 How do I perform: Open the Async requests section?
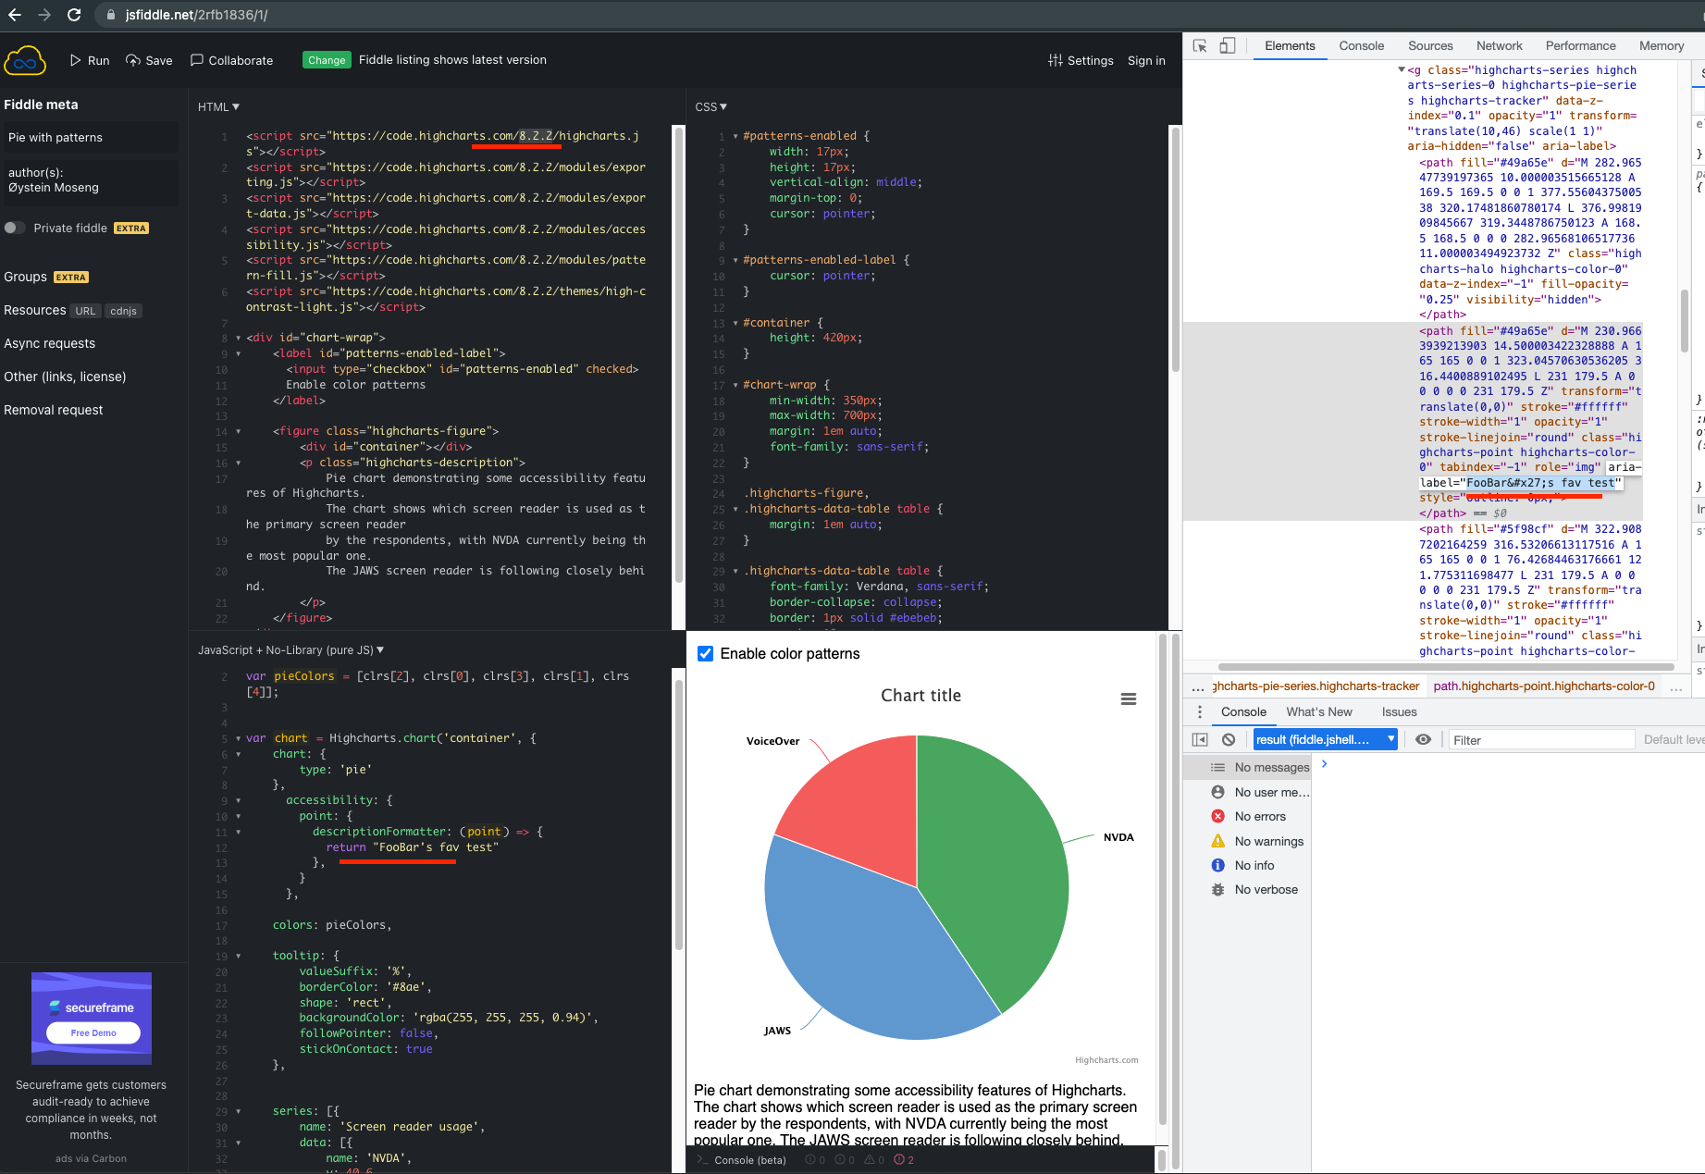click(x=49, y=343)
